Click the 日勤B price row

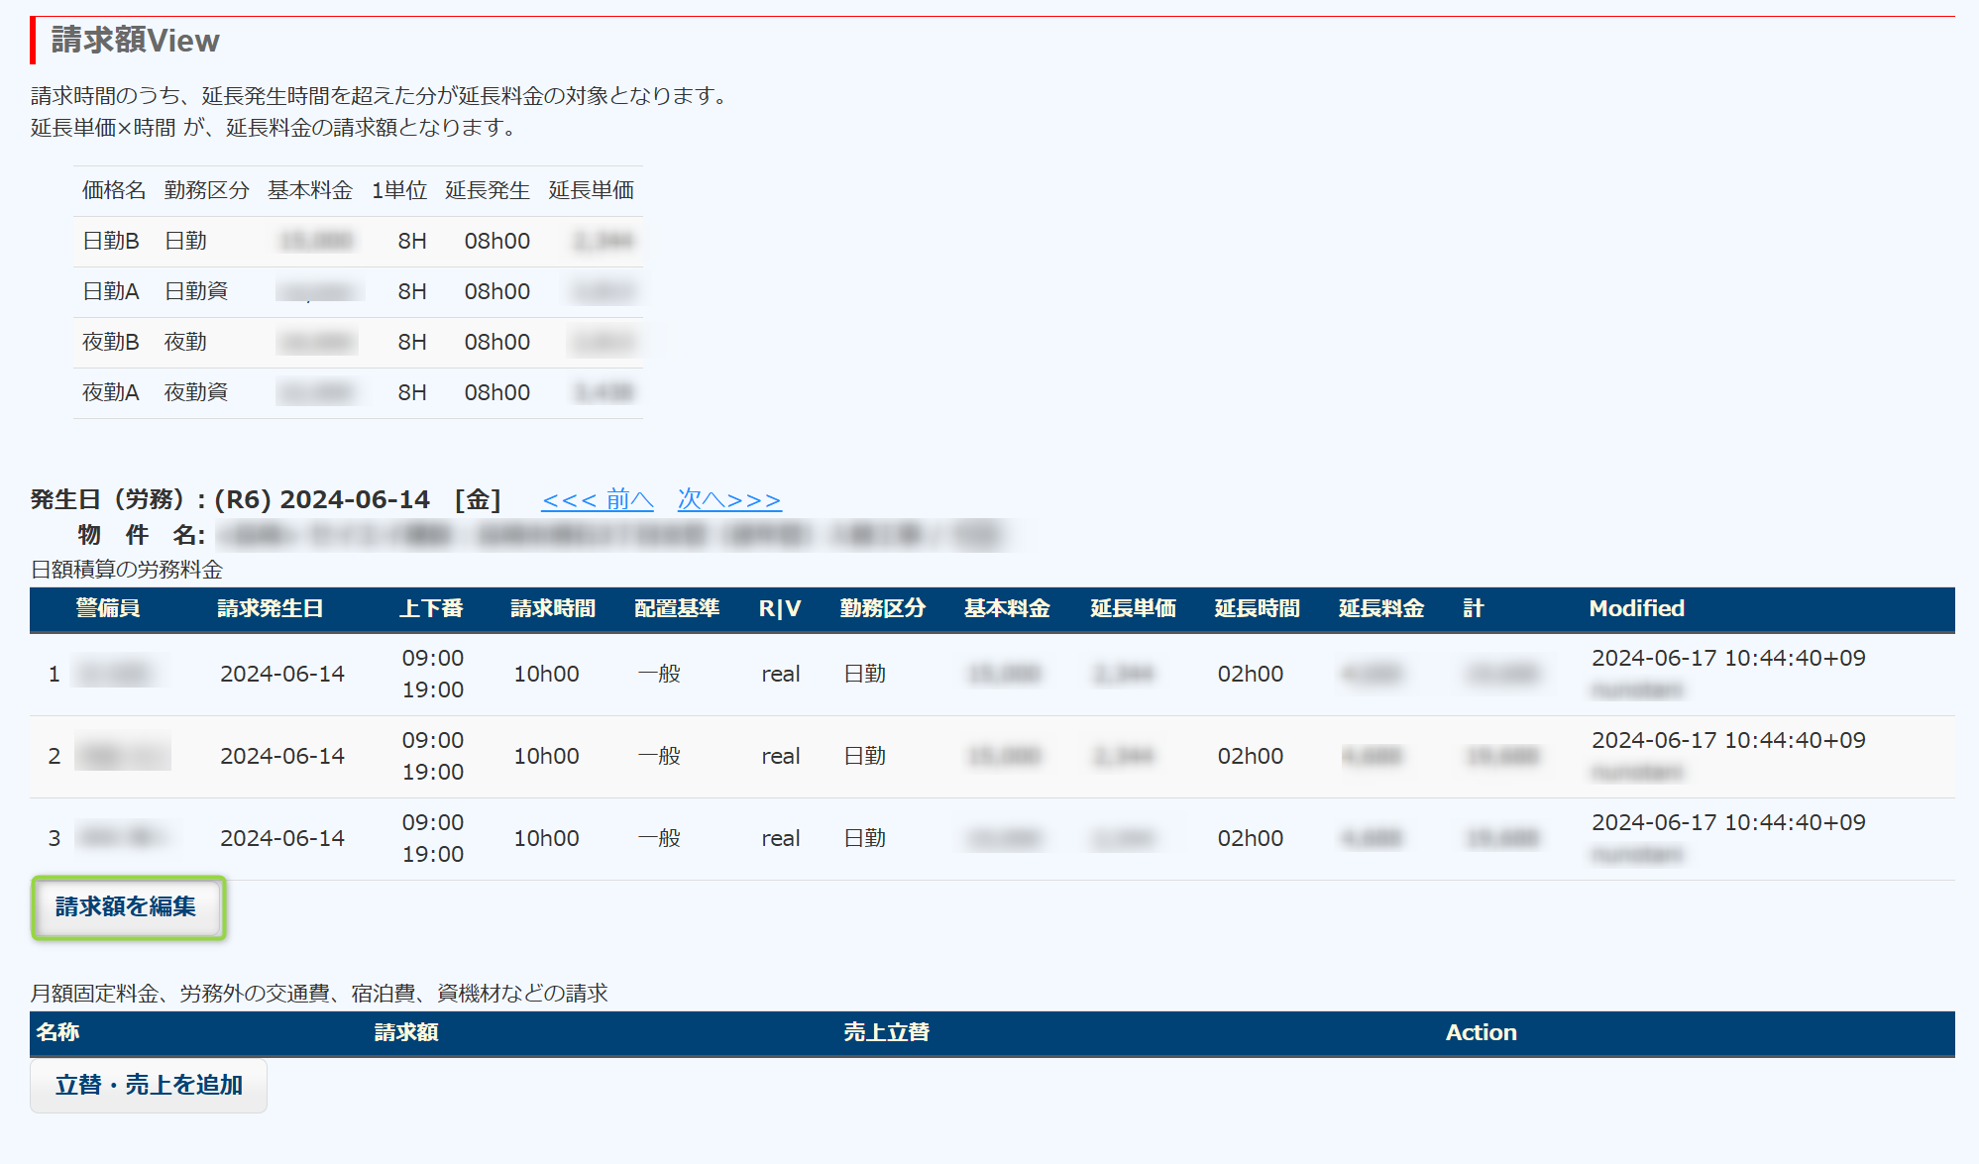tap(110, 241)
